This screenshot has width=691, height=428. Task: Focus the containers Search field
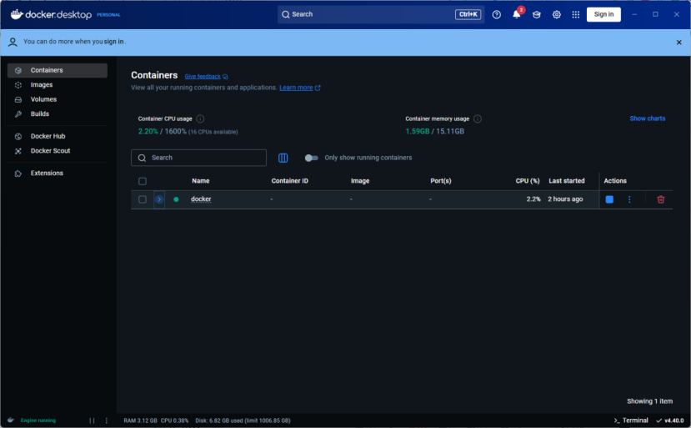pos(198,158)
